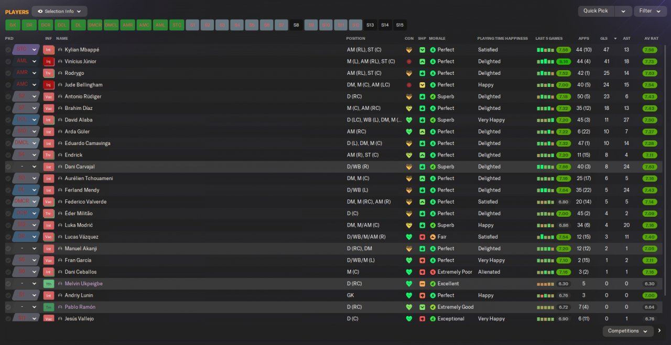The width and height of the screenshot is (671, 345).
Task: Sort by the MORALE column header
Action: point(437,38)
